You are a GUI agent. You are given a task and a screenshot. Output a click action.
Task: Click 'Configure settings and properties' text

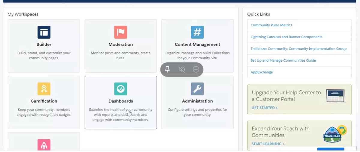[x=197, y=112]
